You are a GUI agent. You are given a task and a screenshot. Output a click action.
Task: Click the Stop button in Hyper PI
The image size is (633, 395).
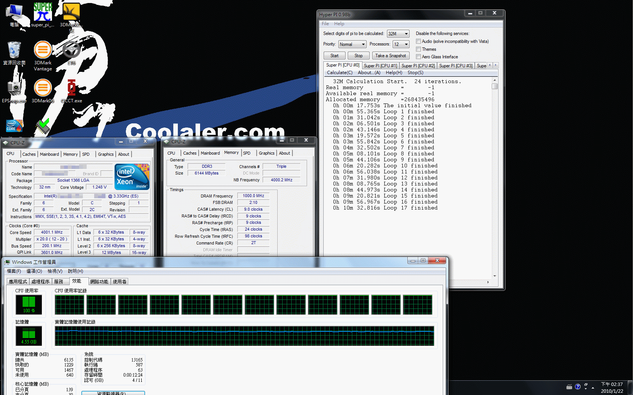pyautogui.click(x=358, y=56)
